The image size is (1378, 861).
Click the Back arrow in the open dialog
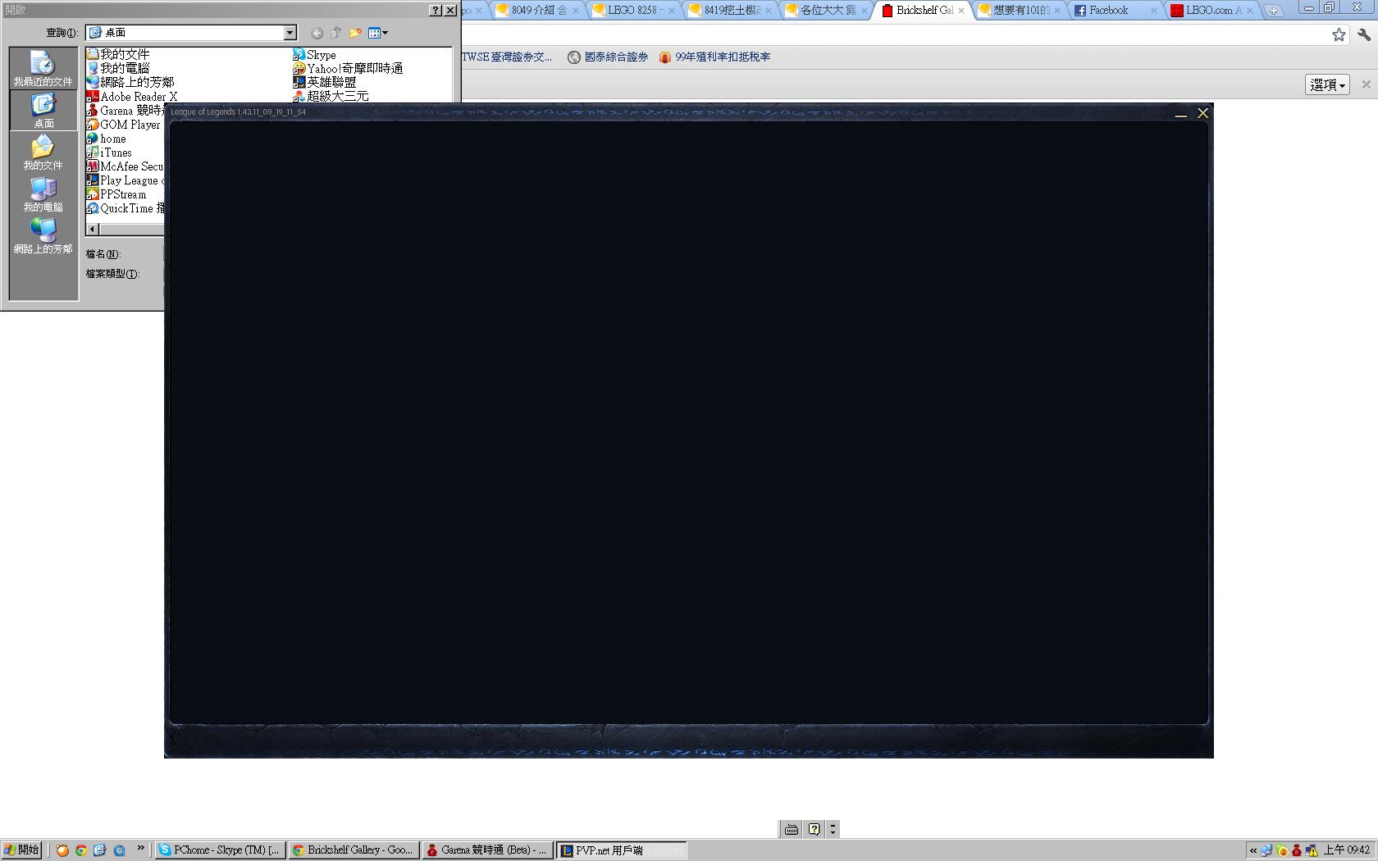[x=317, y=33]
